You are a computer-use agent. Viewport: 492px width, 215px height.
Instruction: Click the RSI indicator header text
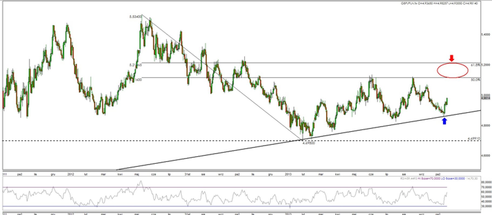(x=439, y=178)
